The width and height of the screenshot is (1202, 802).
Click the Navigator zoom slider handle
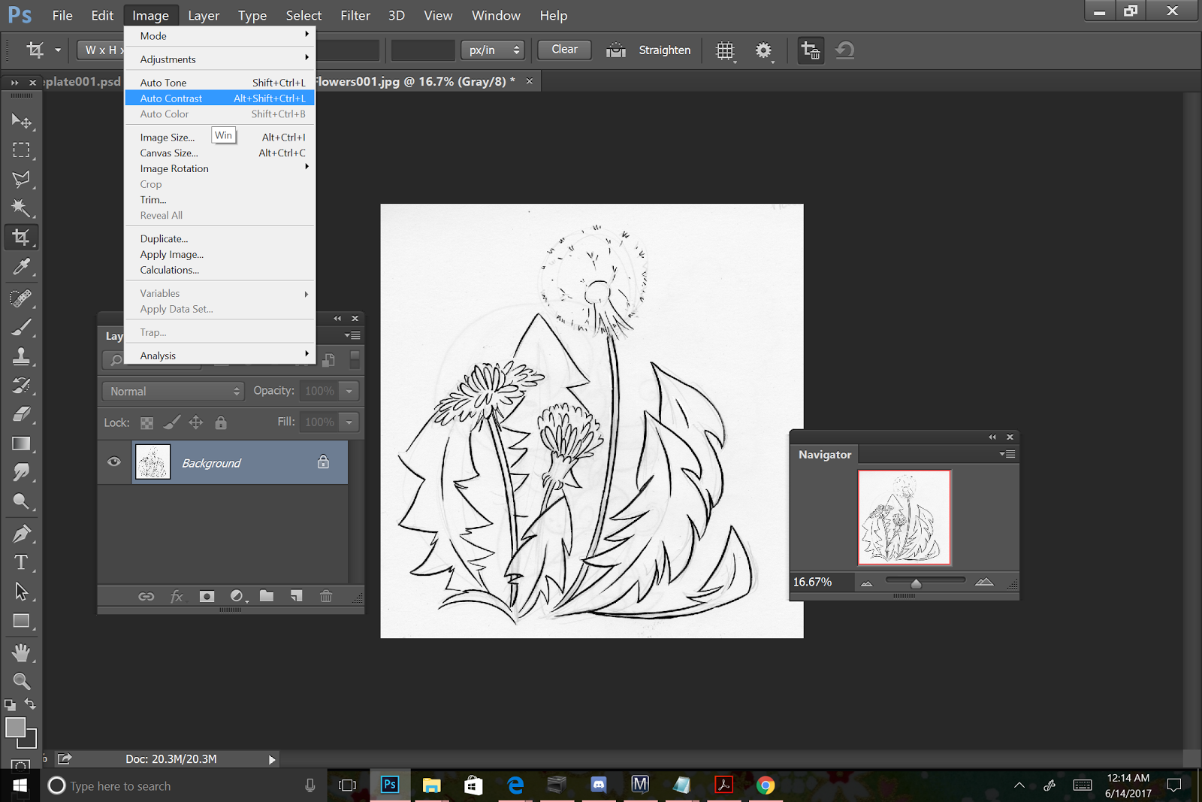tap(916, 583)
